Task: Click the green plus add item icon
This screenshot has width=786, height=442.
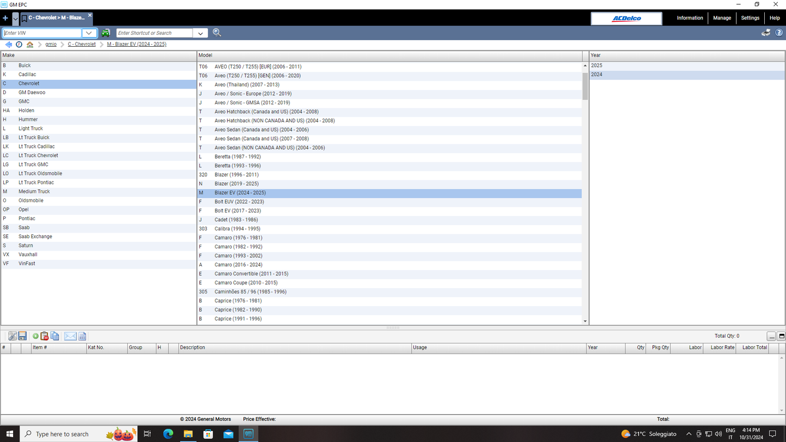Action: tap(36, 337)
